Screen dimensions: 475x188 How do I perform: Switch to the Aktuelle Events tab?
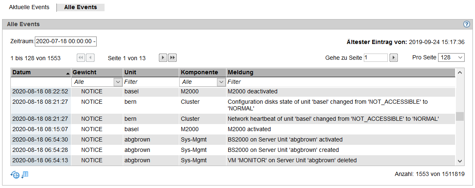pyautogui.click(x=29, y=7)
